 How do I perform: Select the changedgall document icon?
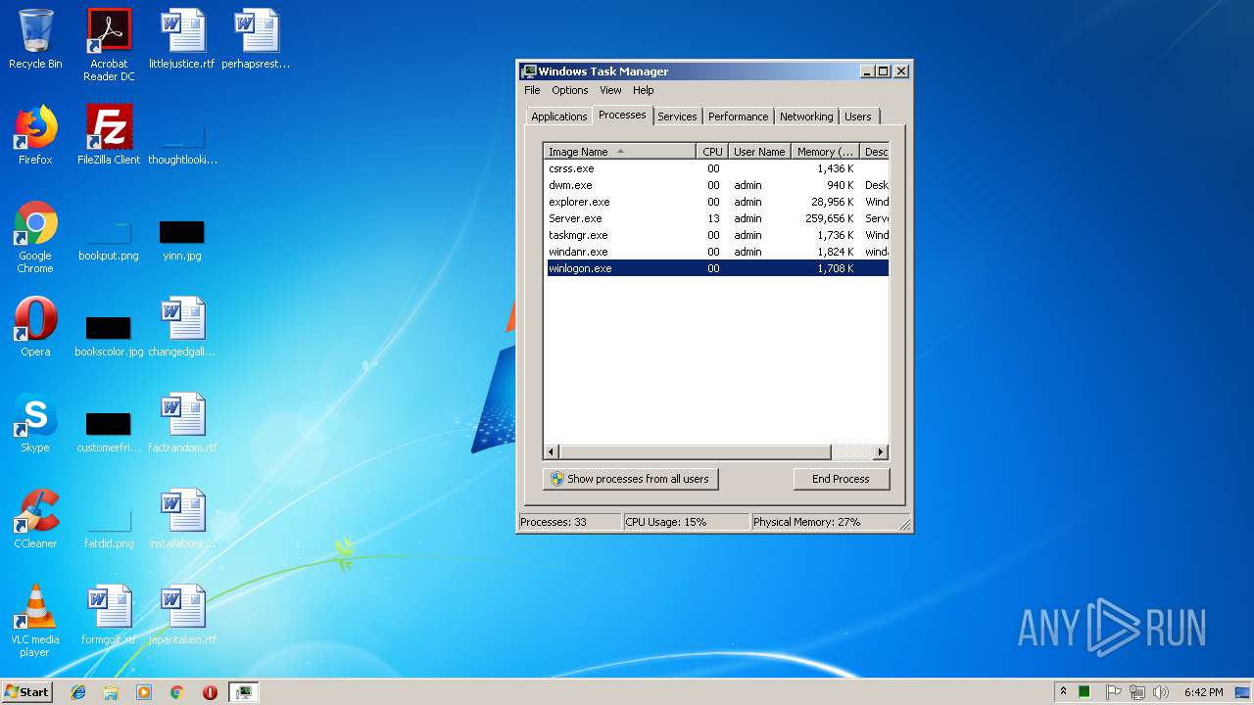tap(182, 327)
